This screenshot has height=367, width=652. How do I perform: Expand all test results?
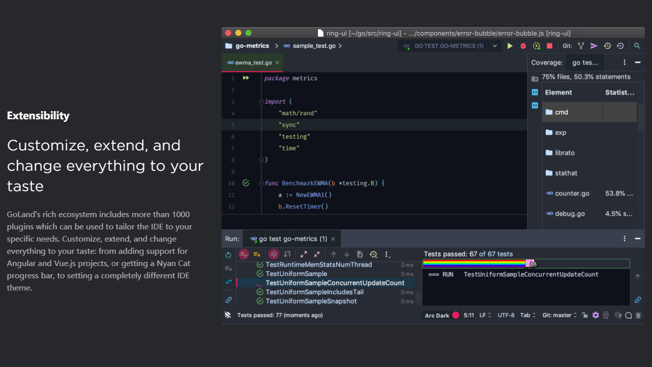pyautogui.click(x=304, y=254)
